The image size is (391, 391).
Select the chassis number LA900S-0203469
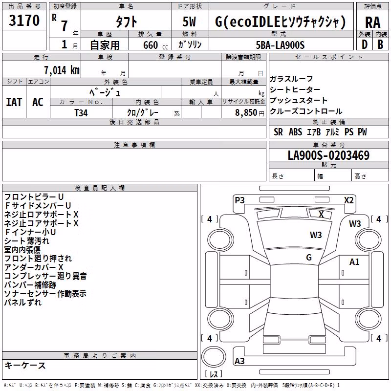click(x=328, y=155)
